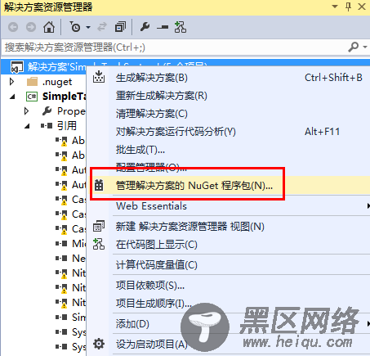Click the Build Solution icon in menu

[x=99, y=77]
